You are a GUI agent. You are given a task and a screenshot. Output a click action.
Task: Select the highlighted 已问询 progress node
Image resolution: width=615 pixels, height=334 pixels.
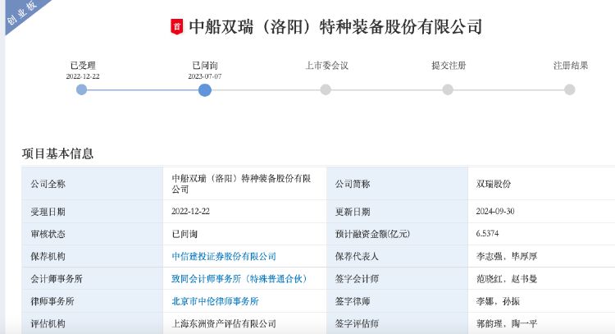[x=205, y=89]
